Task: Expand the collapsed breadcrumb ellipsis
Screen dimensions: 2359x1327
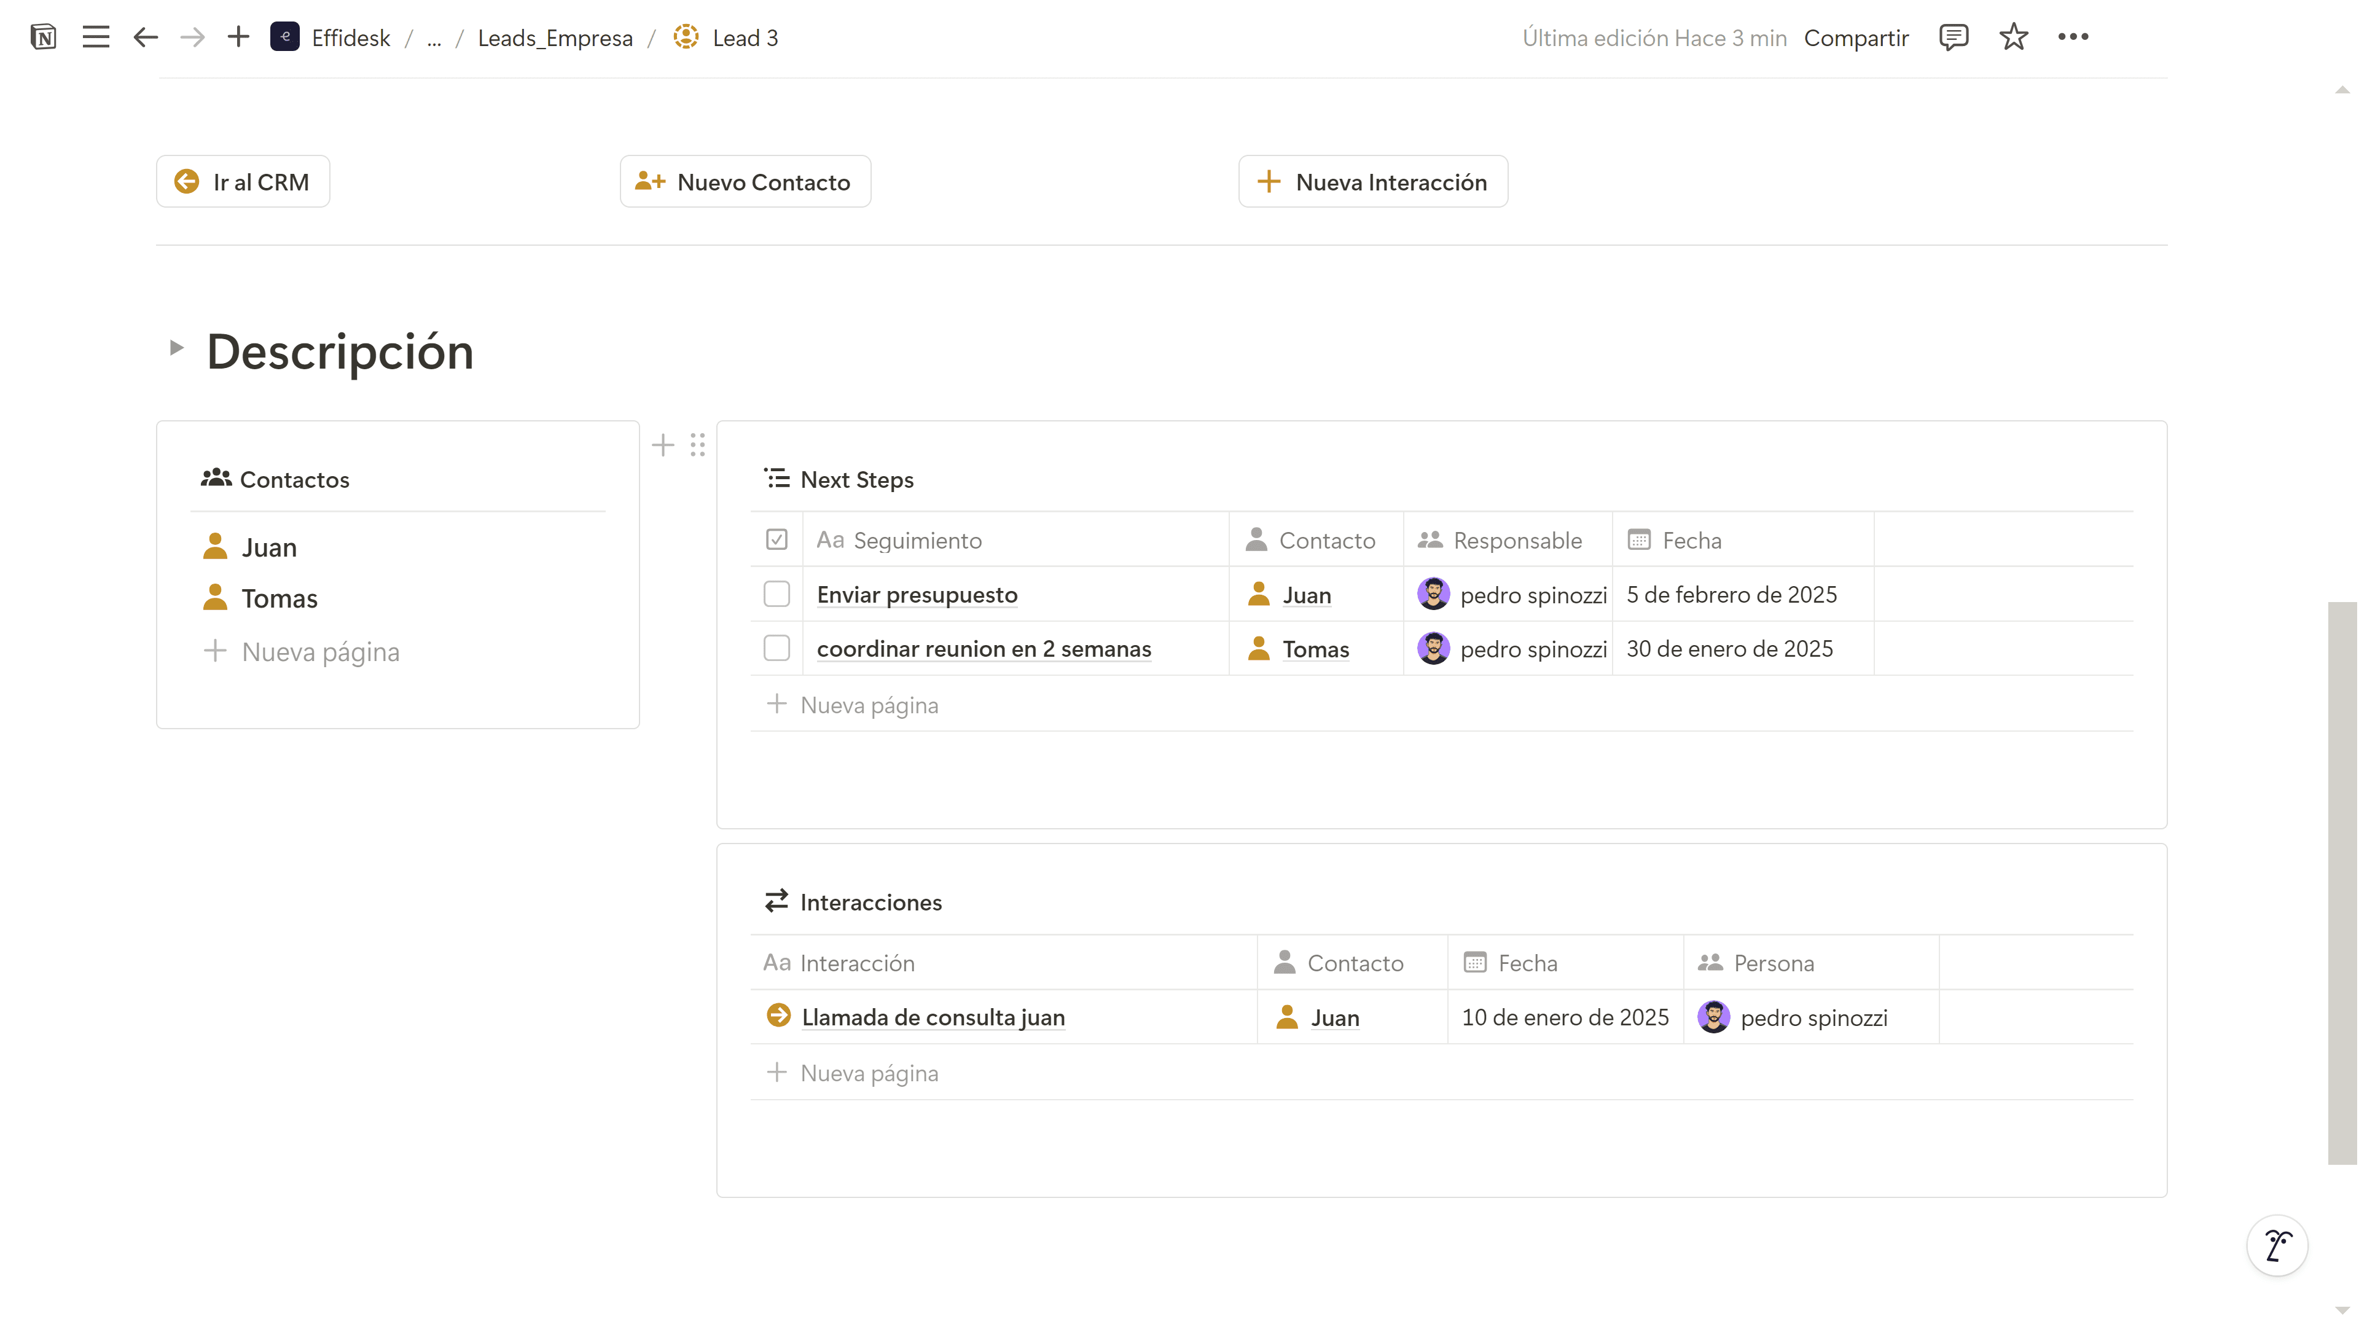Action: (434, 39)
